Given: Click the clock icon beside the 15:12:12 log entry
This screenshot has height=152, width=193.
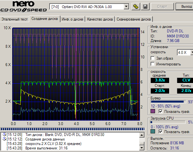Looking at the screenshot, I should pos(5,139).
